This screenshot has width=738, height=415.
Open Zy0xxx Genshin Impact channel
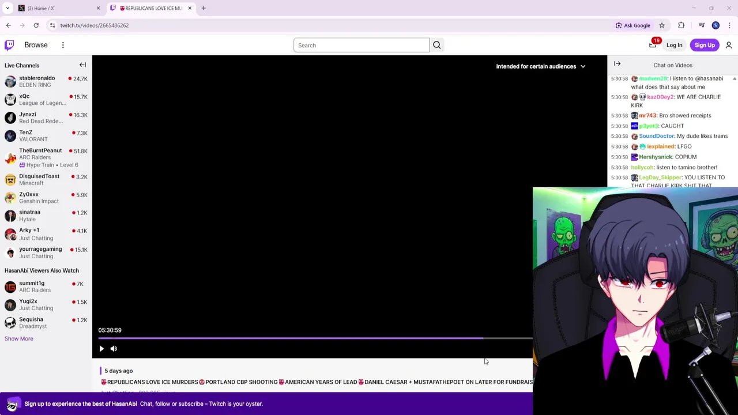(x=46, y=198)
